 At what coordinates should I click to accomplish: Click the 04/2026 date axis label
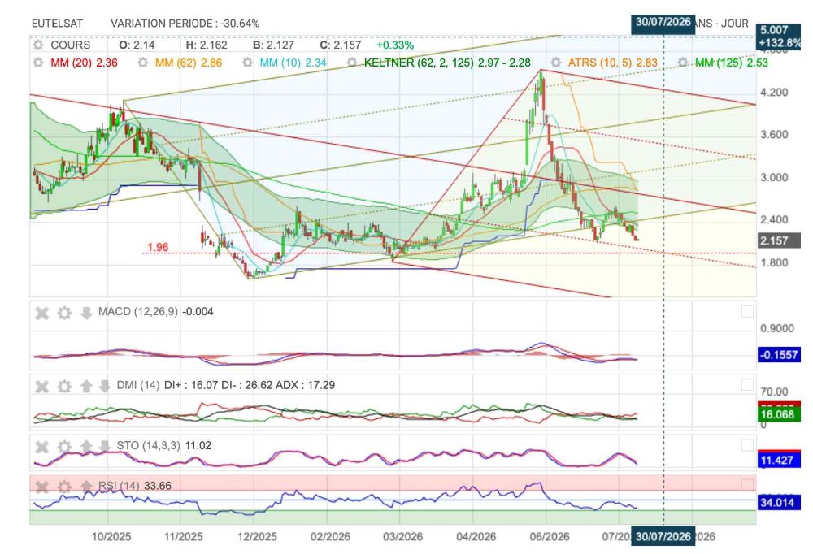476,537
